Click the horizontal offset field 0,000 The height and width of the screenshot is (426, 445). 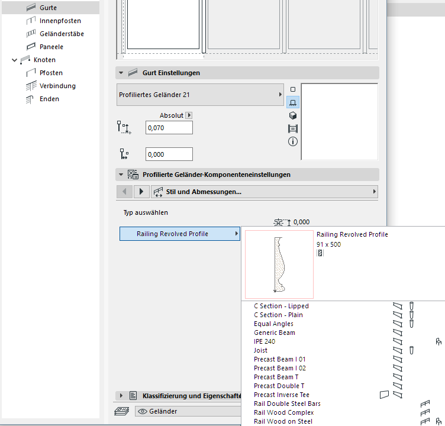pyautogui.click(x=169, y=154)
